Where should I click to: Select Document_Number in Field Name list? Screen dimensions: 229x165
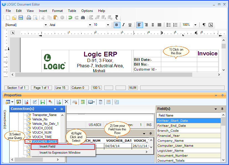click(x=189, y=156)
